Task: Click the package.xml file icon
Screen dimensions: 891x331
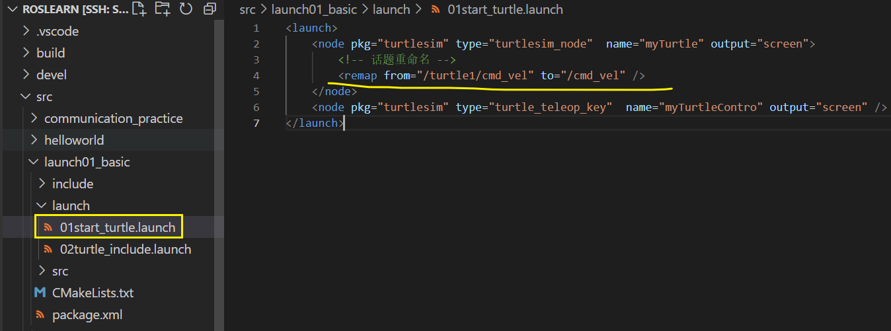Action: (40, 314)
